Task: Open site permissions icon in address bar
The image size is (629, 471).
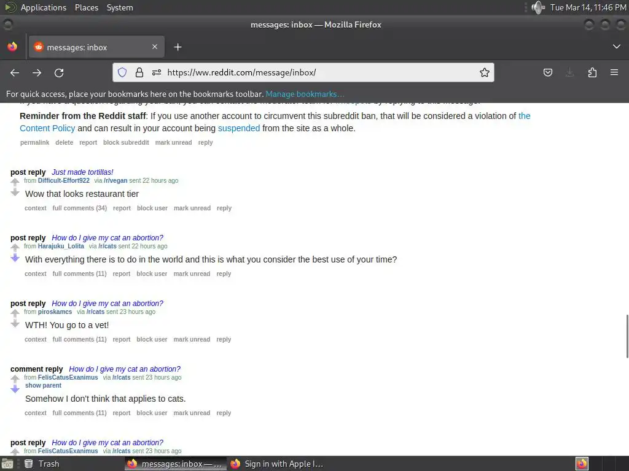Action: click(x=157, y=72)
